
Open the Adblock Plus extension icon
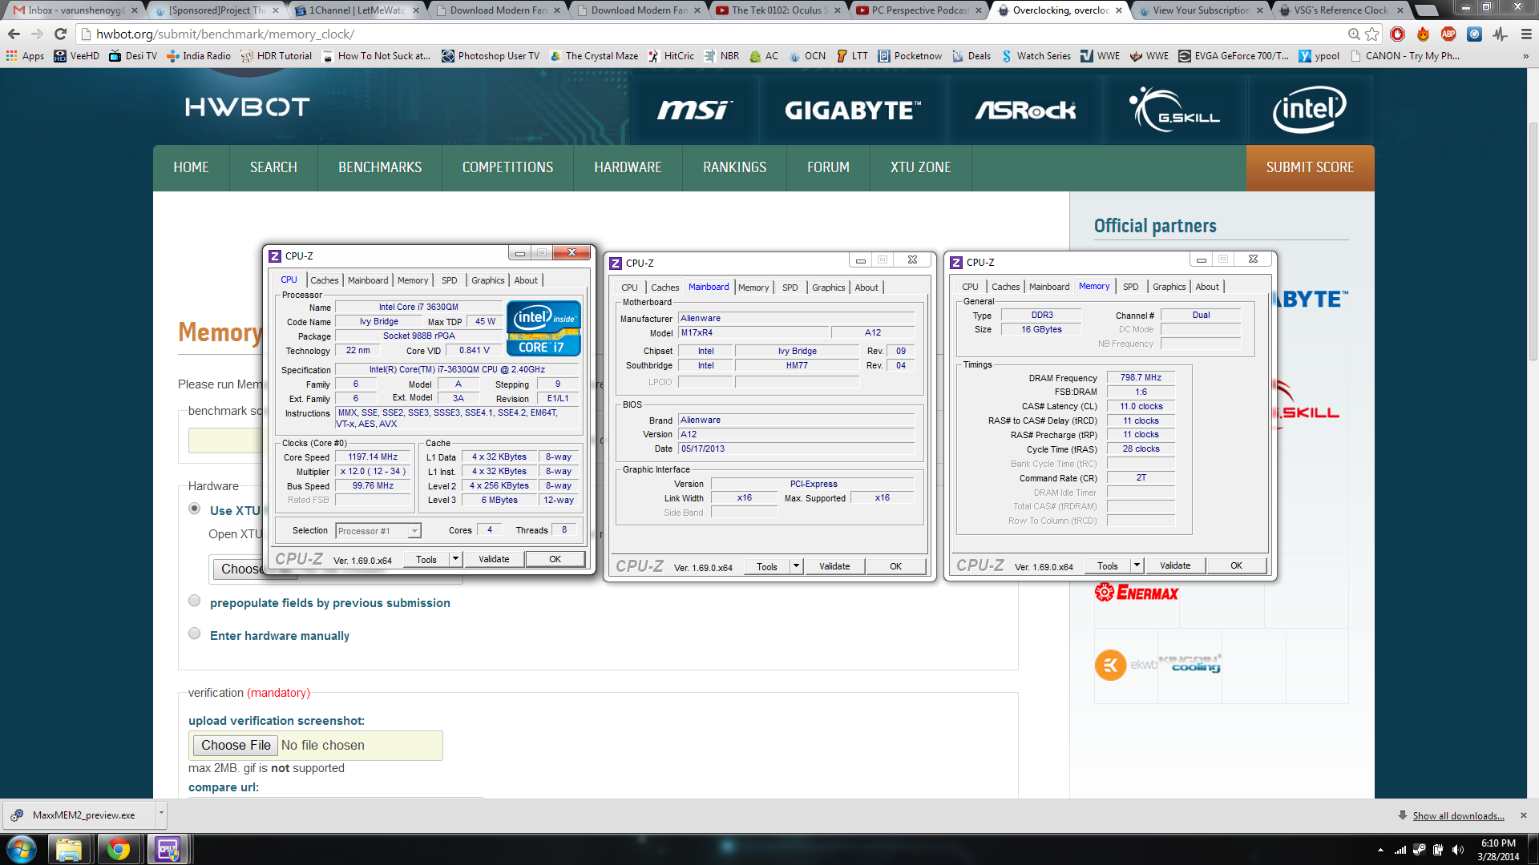(1448, 34)
